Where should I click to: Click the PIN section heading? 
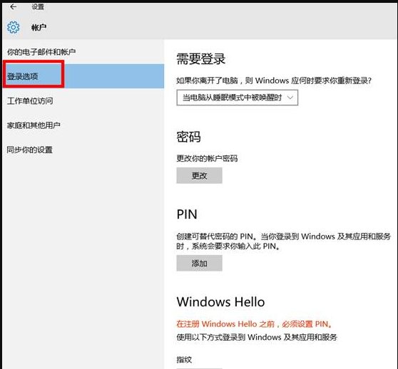pyautogui.click(x=187, y=214)
